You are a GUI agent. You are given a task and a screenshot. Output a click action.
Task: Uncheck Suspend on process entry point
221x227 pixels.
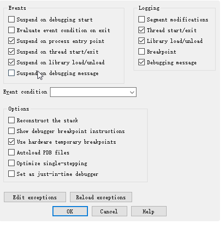coord(11,41)
